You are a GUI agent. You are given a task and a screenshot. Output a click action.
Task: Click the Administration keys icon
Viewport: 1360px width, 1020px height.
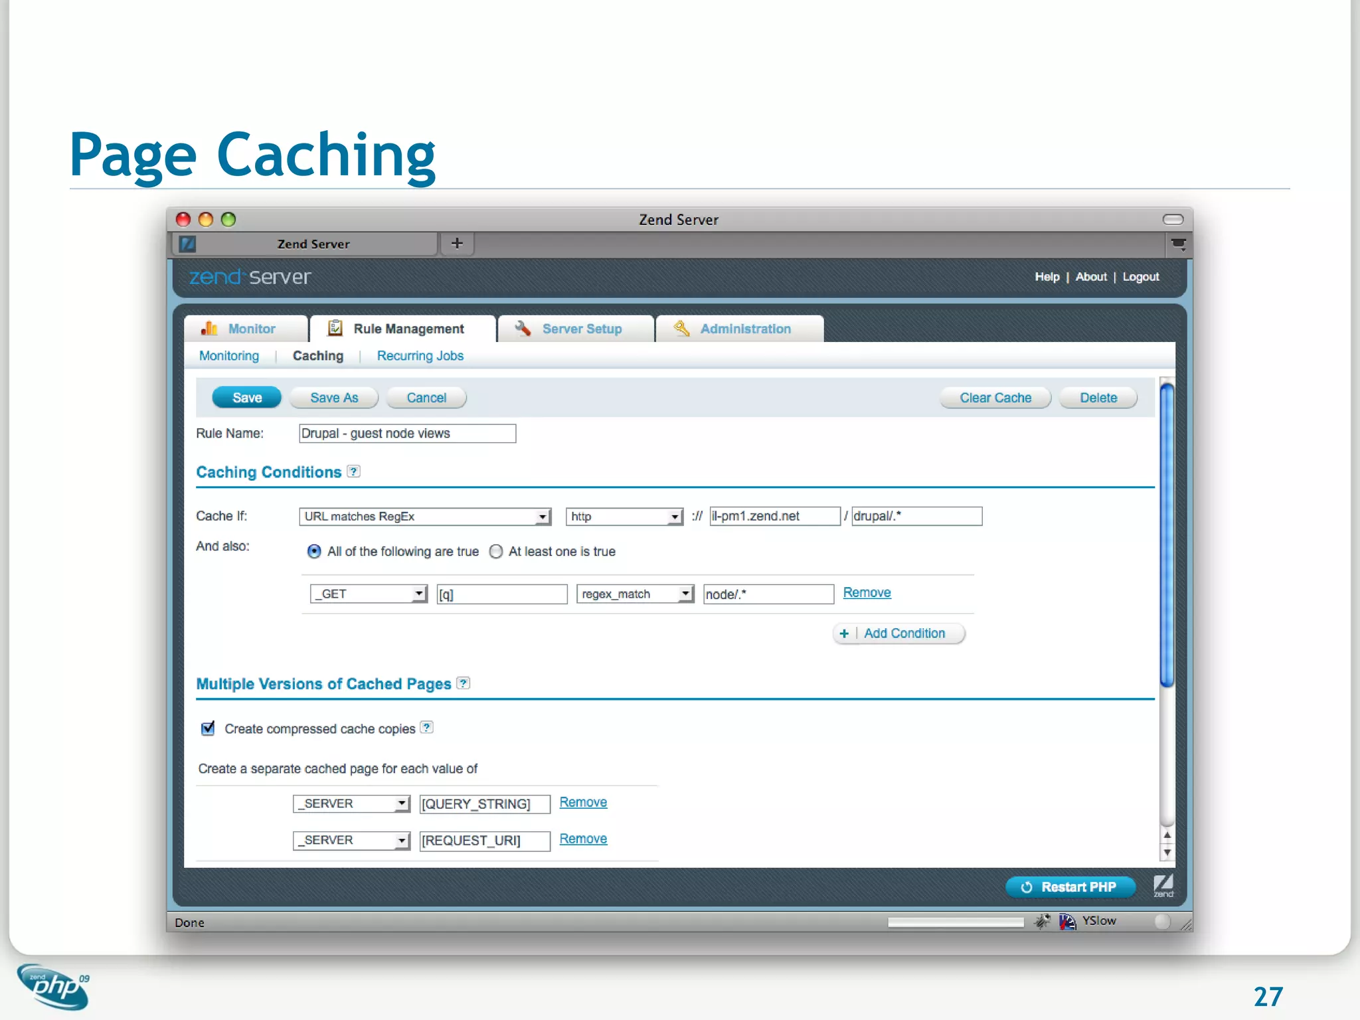pyautogui.click(x=681, y=328)
